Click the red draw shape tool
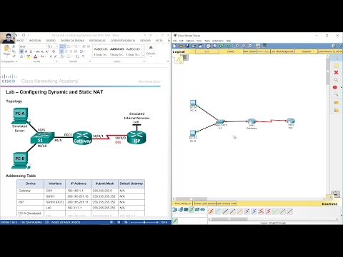 coord(335,87)
